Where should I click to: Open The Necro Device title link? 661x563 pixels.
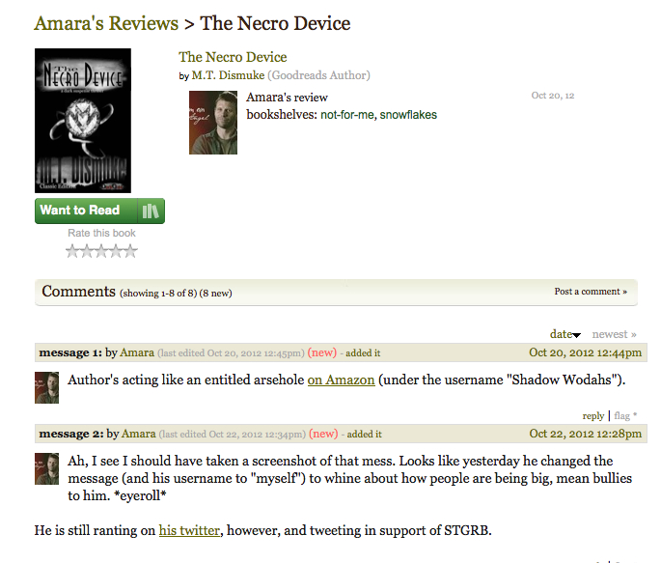tap(233, 57)
